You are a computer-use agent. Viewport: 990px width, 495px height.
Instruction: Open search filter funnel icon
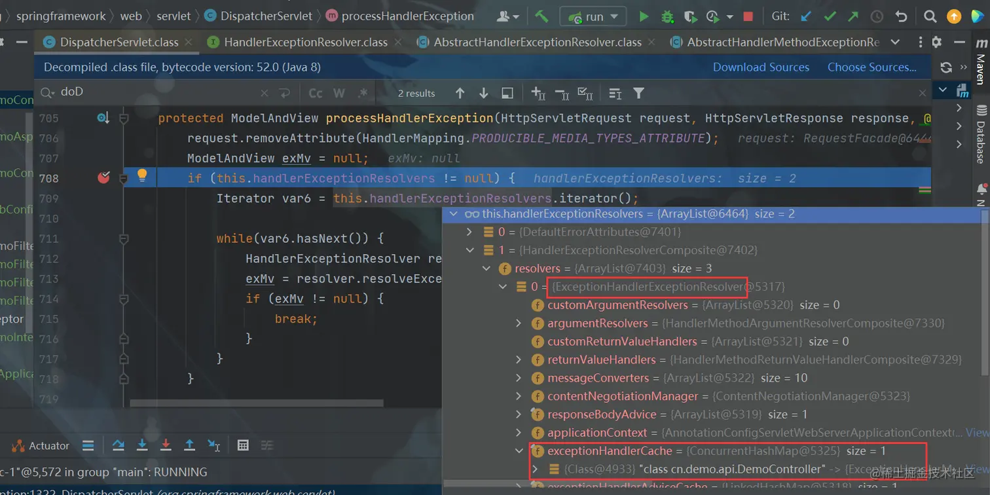(x=638, y=93)
